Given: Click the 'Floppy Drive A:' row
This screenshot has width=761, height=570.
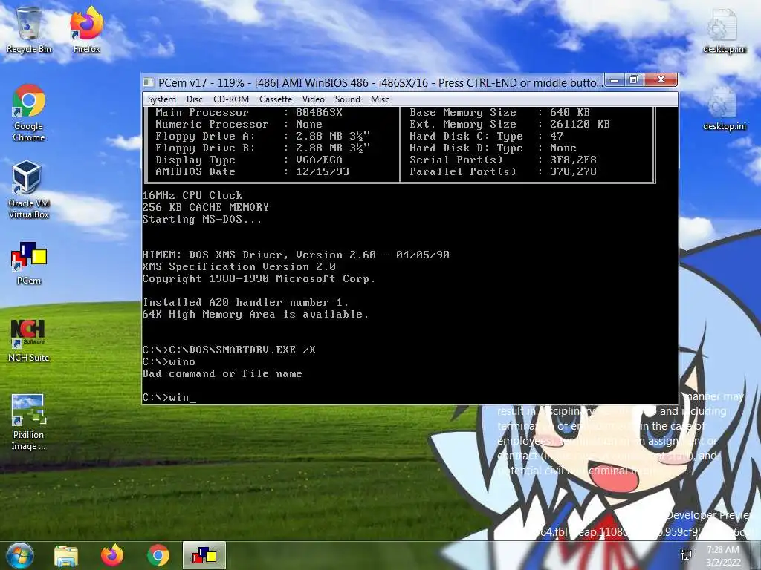Looking at the screenshot, I should click(262, 137).
